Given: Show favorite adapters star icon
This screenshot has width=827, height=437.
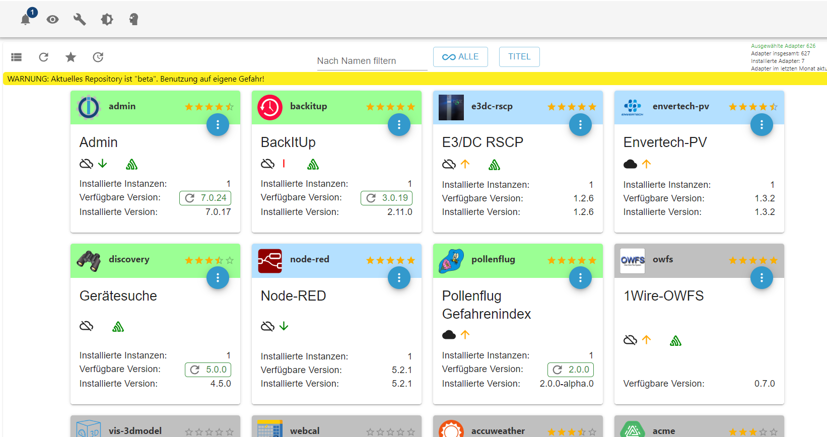Looking at the screenshot, I should (x=71, y=57).
